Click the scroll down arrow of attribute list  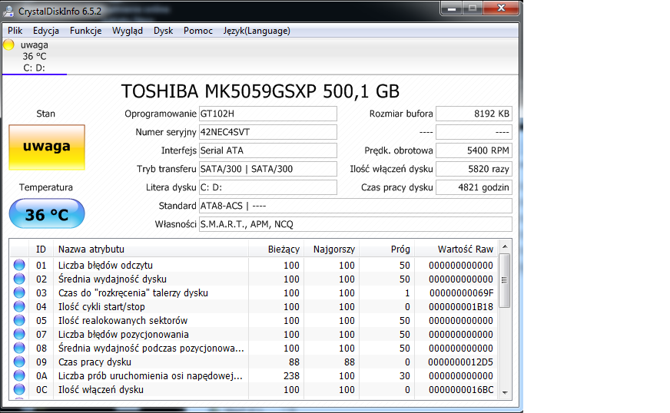tap(505, 392)
